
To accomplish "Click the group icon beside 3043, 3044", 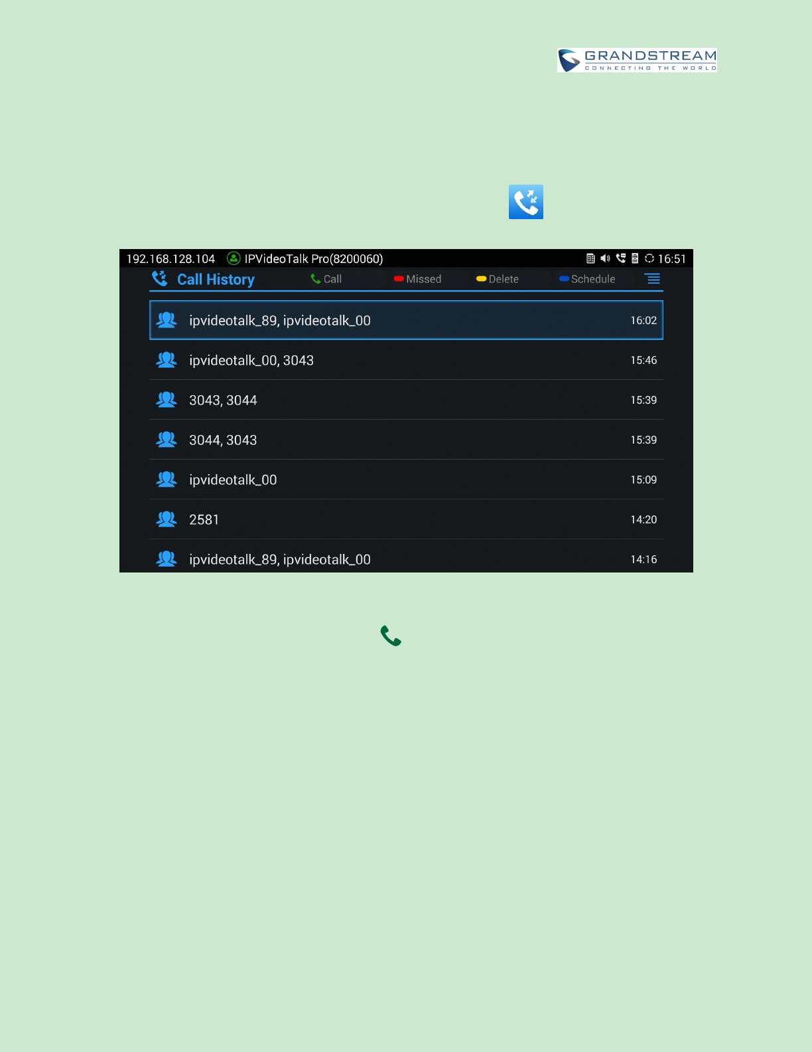I will pyautogui.click(x=167, y=400).
